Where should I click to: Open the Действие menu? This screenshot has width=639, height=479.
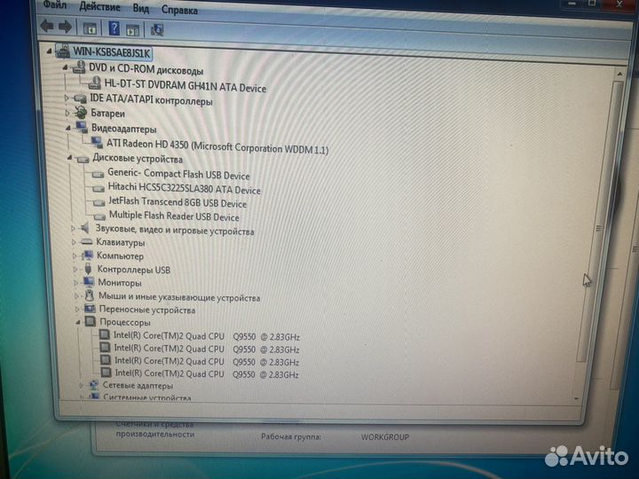100,7
